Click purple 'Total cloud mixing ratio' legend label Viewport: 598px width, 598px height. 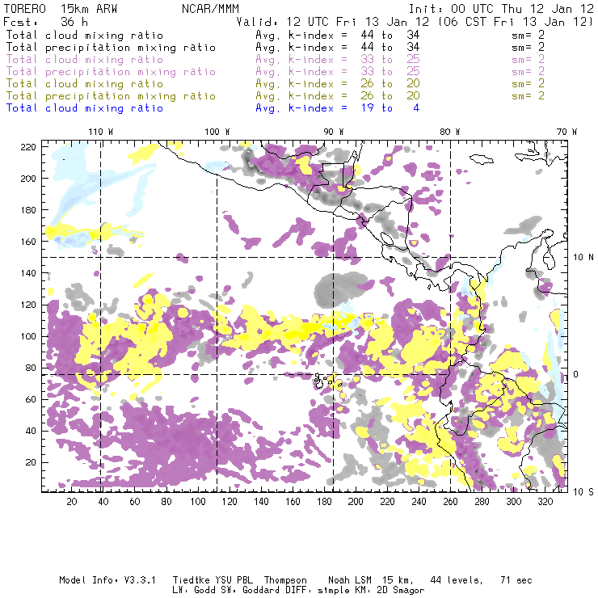tap(85, 60)
